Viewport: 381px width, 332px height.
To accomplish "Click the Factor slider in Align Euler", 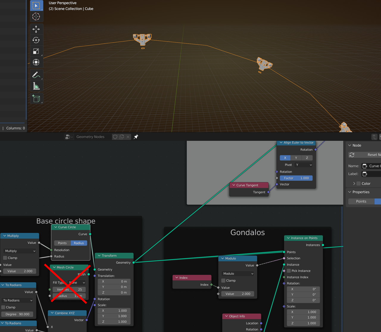I will point(296,178).
